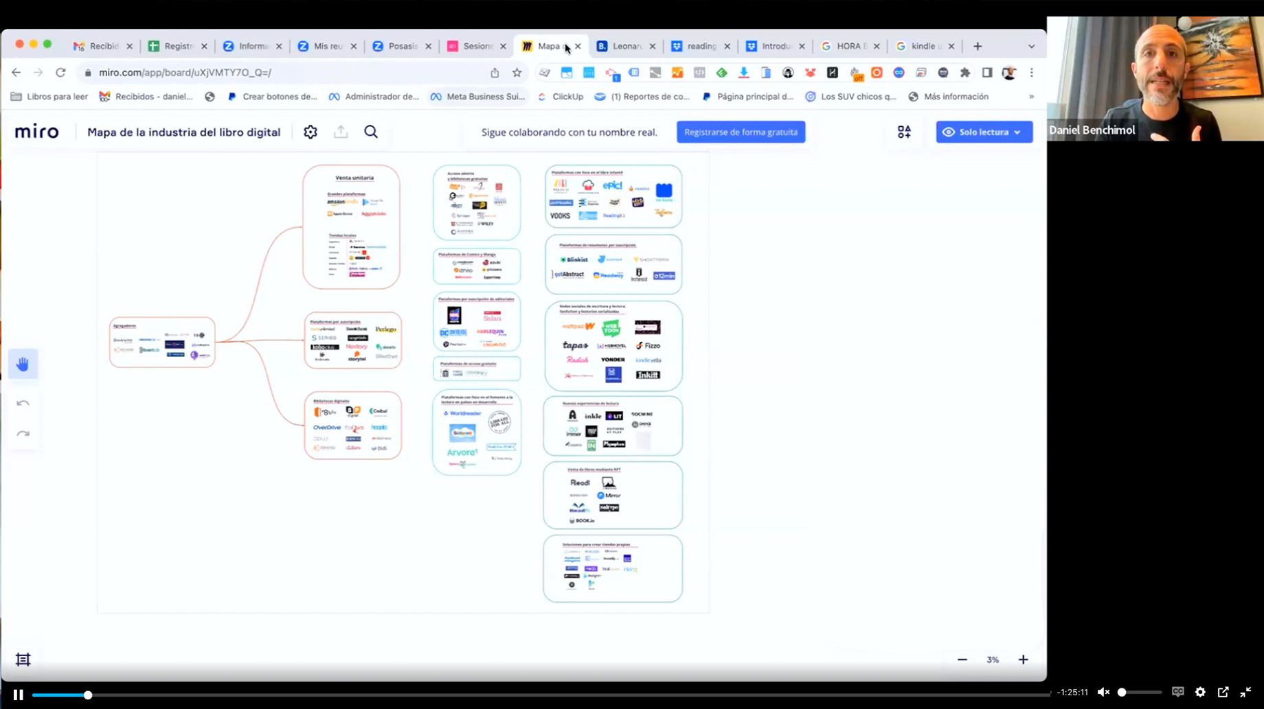Bookmark page with the star icon
This screenshot has width=1264, height=709.
coord(517,72)
